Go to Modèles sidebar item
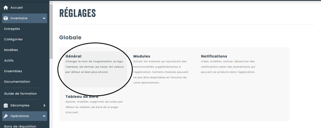321x128 pixels. click(11, 50)
